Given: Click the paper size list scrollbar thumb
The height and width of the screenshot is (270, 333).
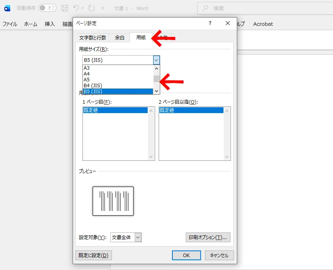Looking at the screenshot, I should [x=157, y=79].
